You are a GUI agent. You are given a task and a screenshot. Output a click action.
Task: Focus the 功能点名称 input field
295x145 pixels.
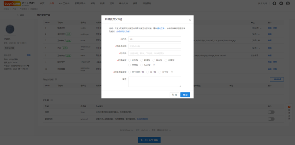pos(155,46)
